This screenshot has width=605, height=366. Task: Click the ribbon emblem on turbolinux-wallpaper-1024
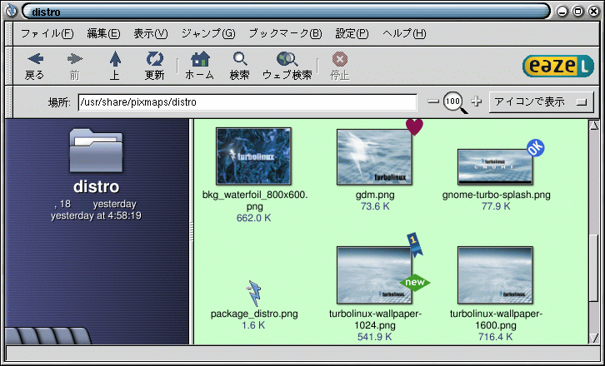pos(414,245)
